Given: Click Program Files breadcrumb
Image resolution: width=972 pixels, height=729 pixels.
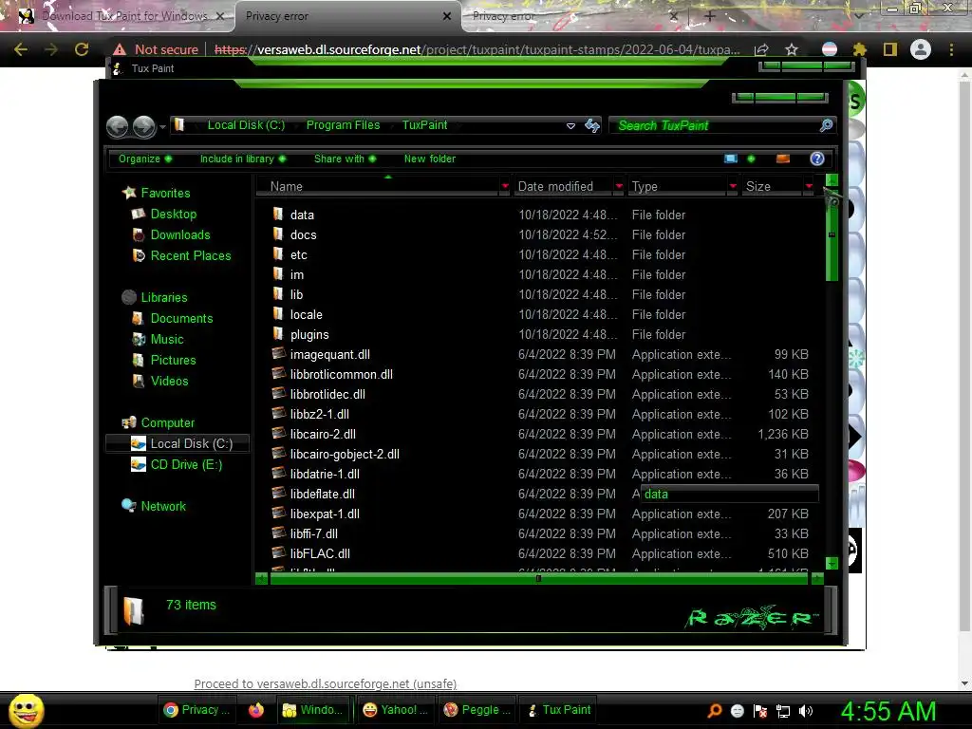Looking at the screenshot, I should [x=343, y=125].
